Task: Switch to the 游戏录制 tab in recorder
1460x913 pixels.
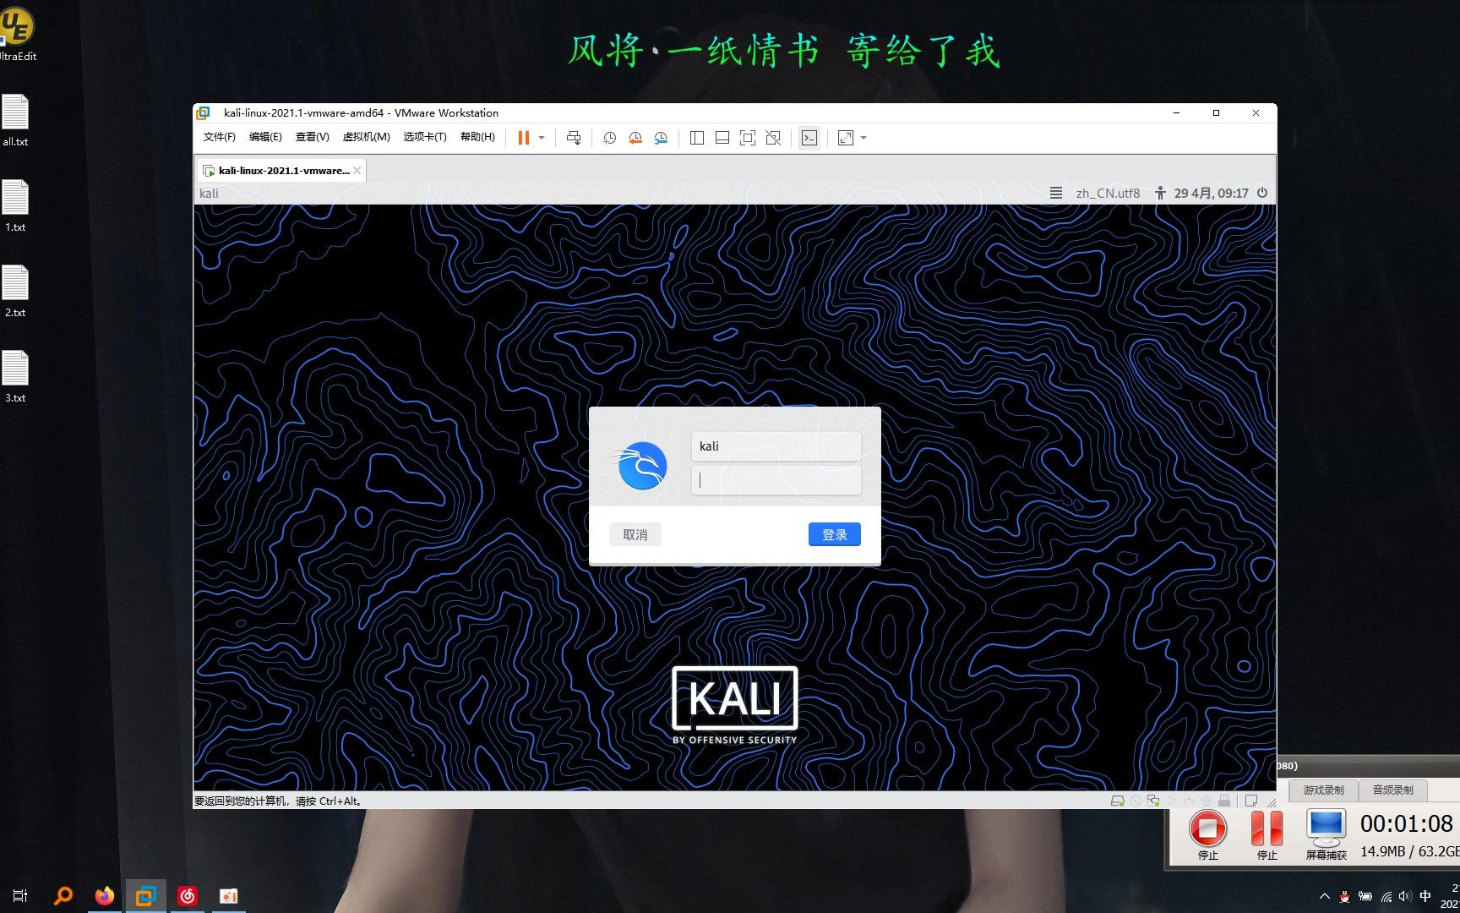Action: [1323, 790]
